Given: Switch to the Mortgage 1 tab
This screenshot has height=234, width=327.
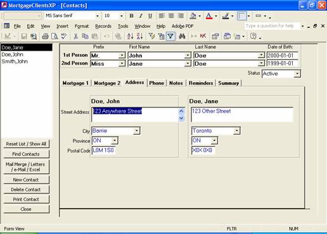Looking at the screenshot, I should point(75,83).
